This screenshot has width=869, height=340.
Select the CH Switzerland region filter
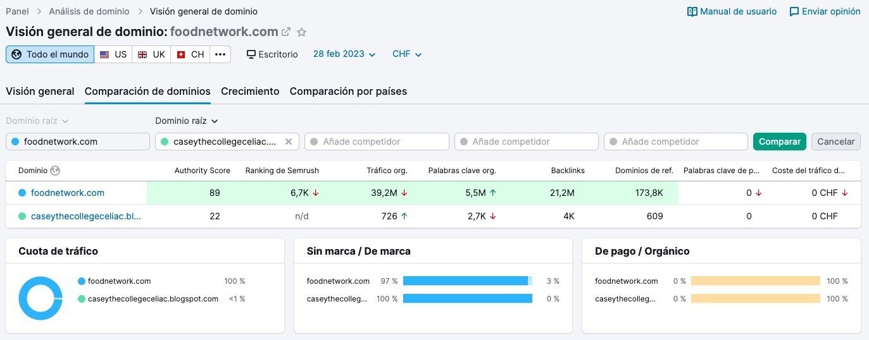pyautogui.click(x=190, y=54)
